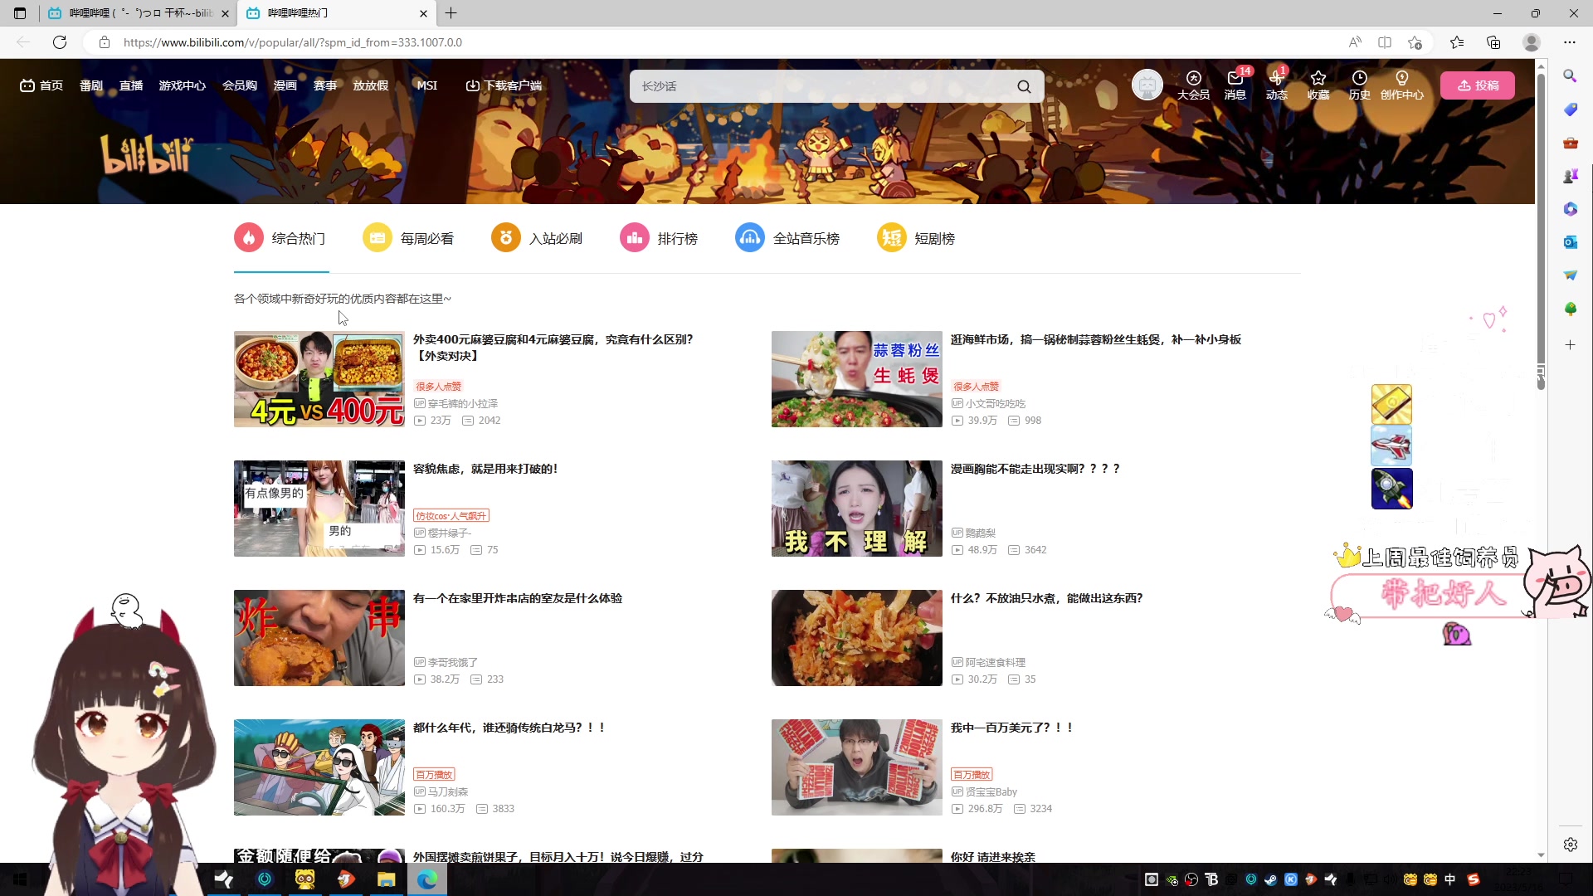The height and width of the screenshot is (896, 1593).
Task: Click 直播 in top navigation
Action: (131, 85)
